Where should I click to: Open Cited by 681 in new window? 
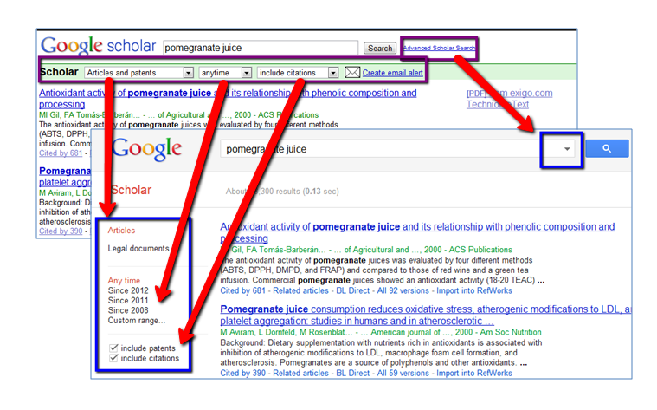pyautogui.click(x=243, y=290)
